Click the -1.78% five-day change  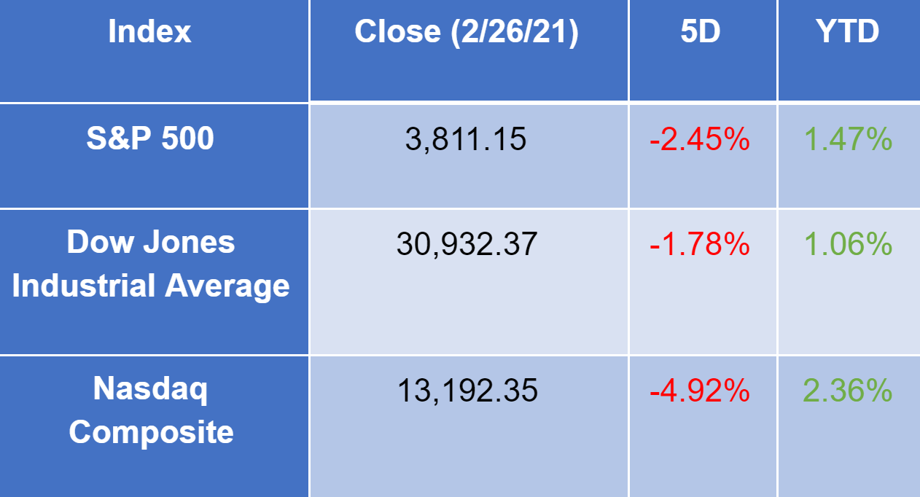700,245
